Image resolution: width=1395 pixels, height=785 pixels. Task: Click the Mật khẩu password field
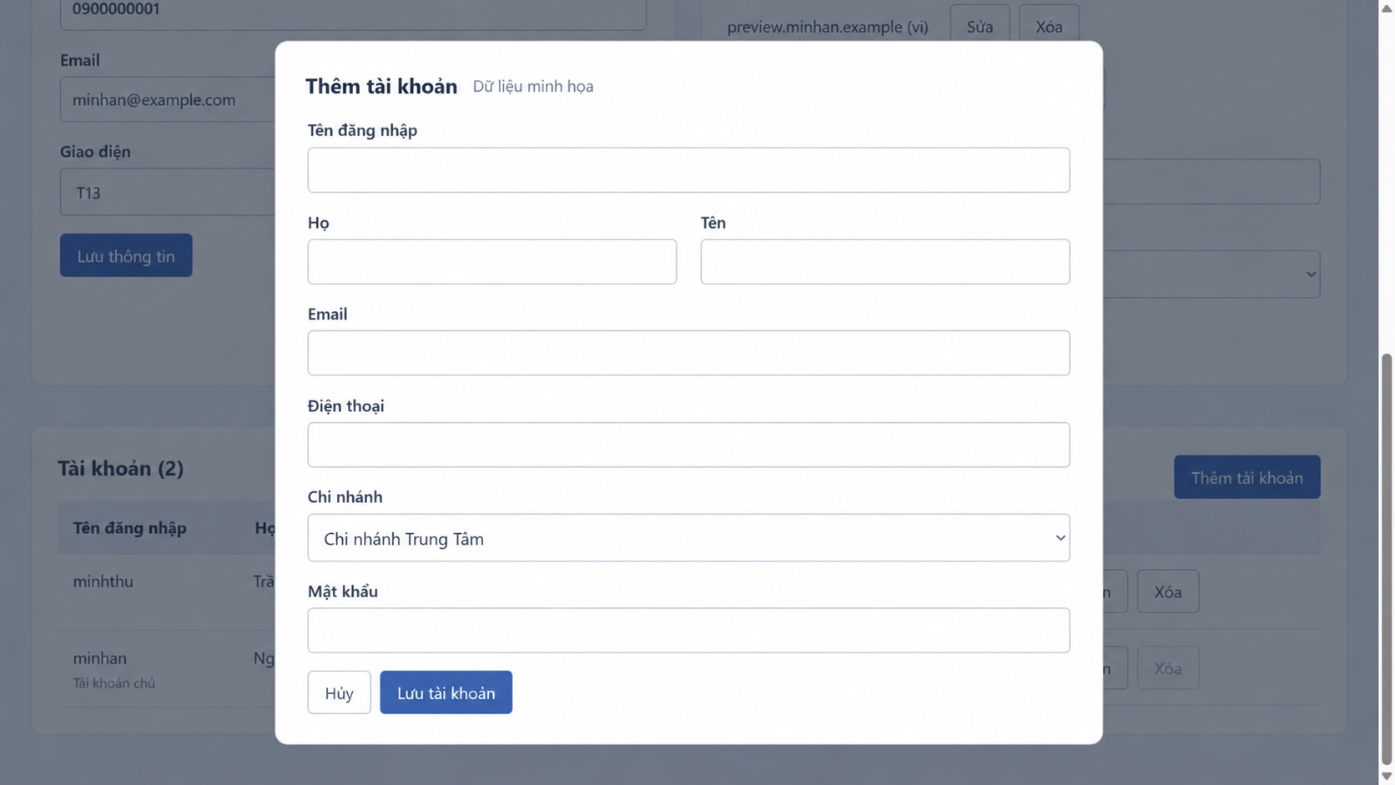(x=688, y=631)
